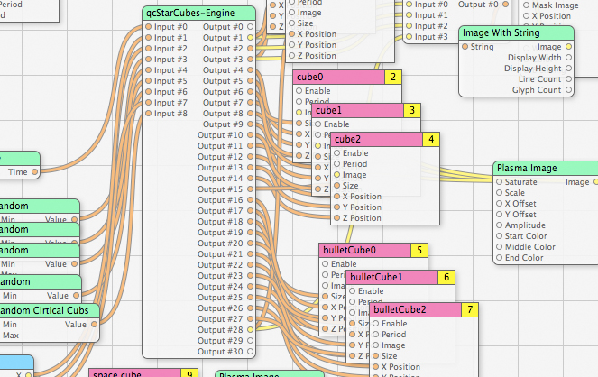The width and height of the screenshot is (598, 377).
Task: Click the Start Color port on Plasma Image
Action: point(499,236)
